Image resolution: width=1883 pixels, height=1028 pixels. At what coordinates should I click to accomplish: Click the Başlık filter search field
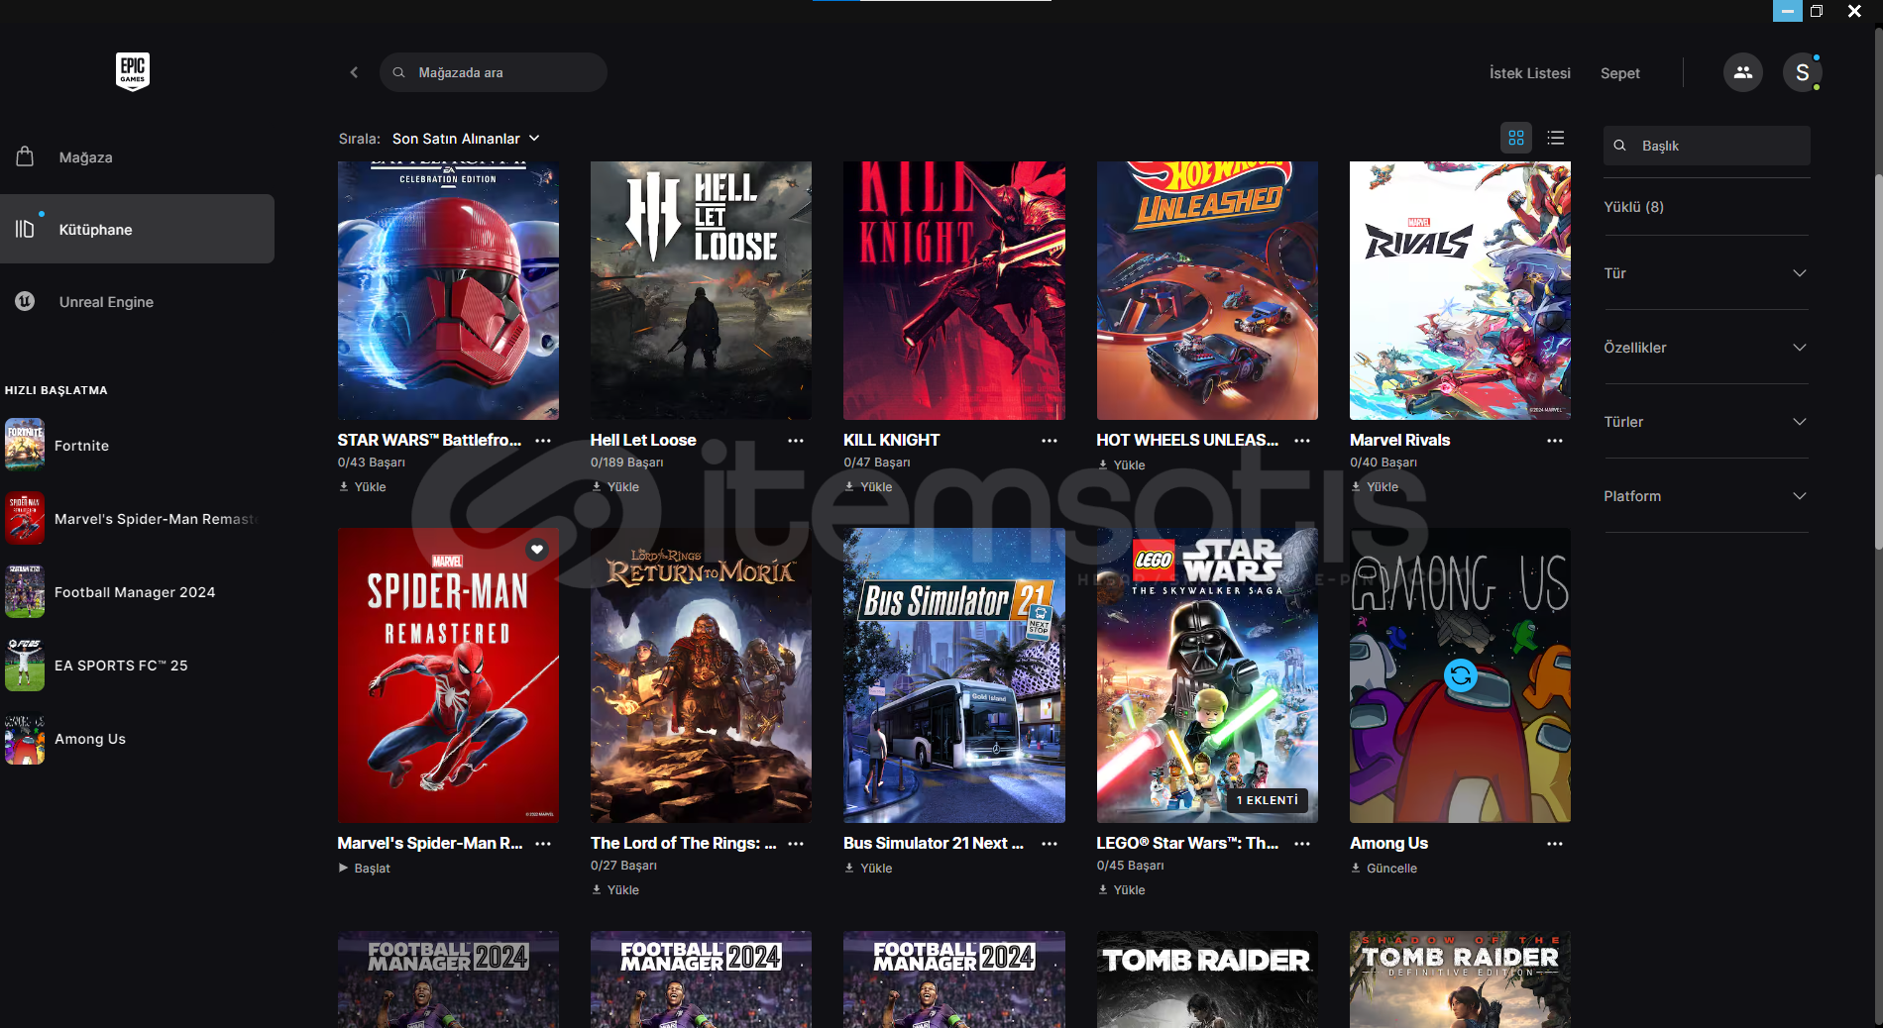[x=1707, y=146]
